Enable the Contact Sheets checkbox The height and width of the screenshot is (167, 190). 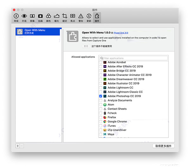pos(101,109)
